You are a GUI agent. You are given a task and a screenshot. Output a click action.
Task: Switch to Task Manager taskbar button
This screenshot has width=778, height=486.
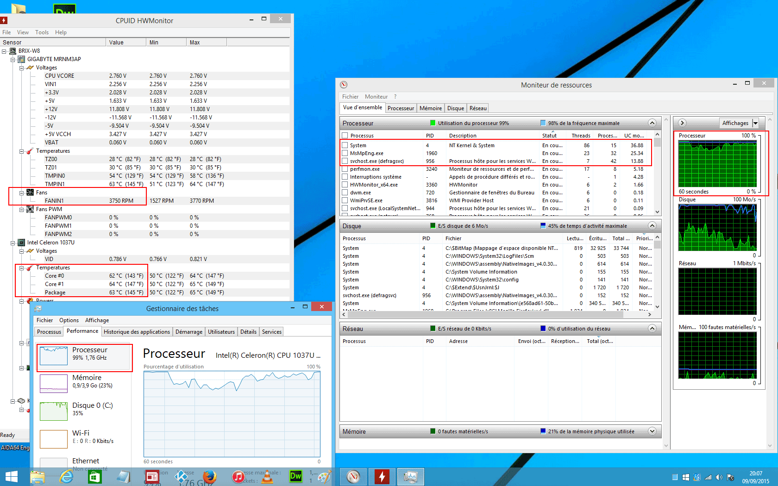click(411, 477)
